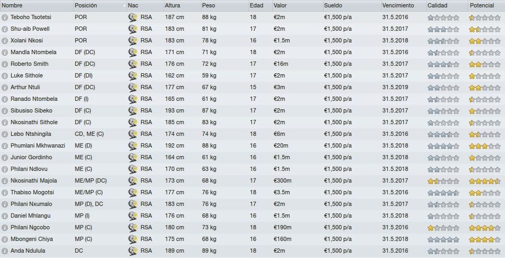Screen dimensions: 505x258
Task: Sort table by Peso column header
Action: point(225,5)
